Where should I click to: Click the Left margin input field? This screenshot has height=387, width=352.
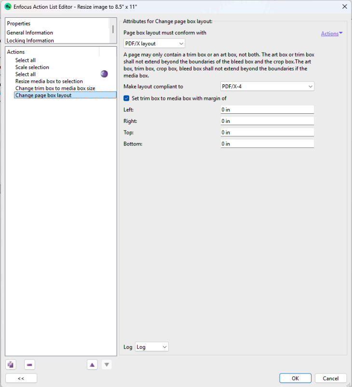point(267,109)
